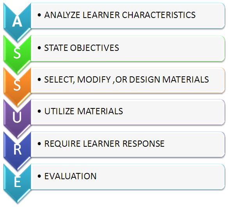This screenshot has height=207, width=232.
Task: Click the bullet before Utilize Materials
Action: [x=39, y=111]
